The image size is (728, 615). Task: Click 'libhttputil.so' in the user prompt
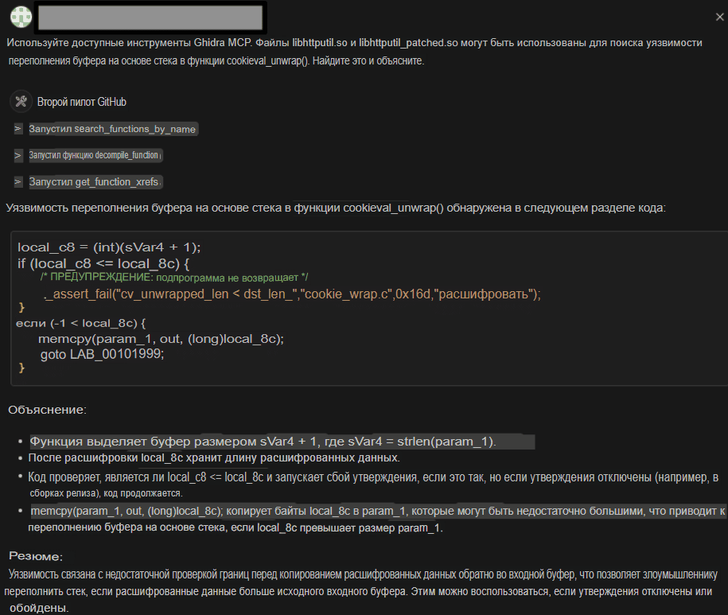click(x=324, y=42)
